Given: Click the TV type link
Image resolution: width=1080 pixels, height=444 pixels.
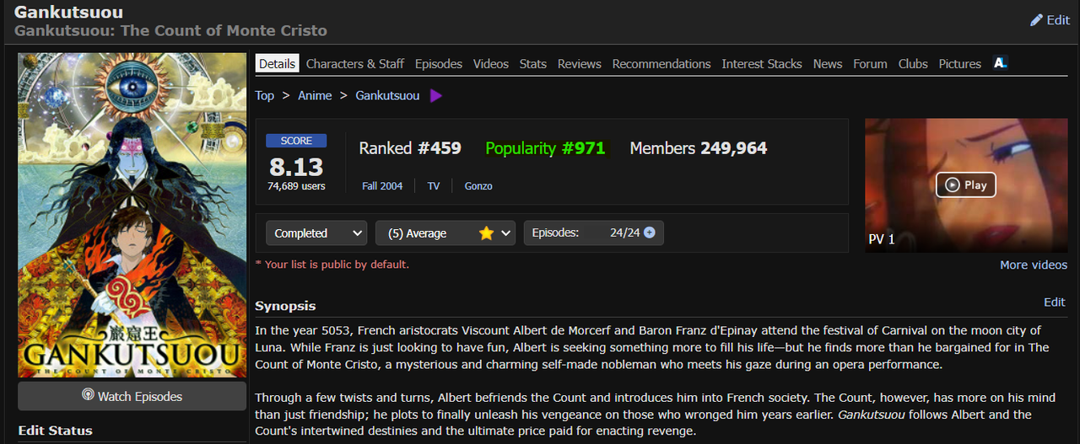Looking at the screenshot, I should 434,186.
